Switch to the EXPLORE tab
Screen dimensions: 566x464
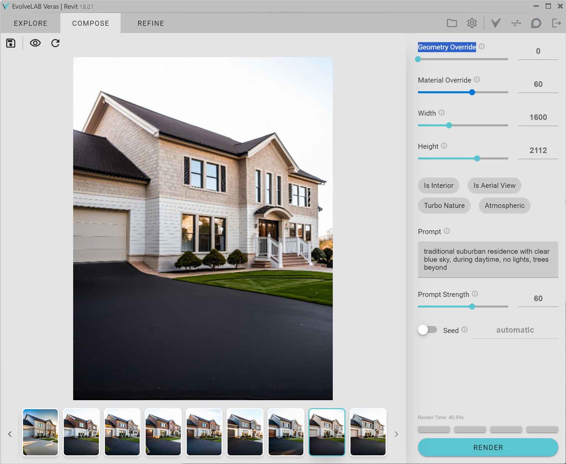tap(30, 23)
